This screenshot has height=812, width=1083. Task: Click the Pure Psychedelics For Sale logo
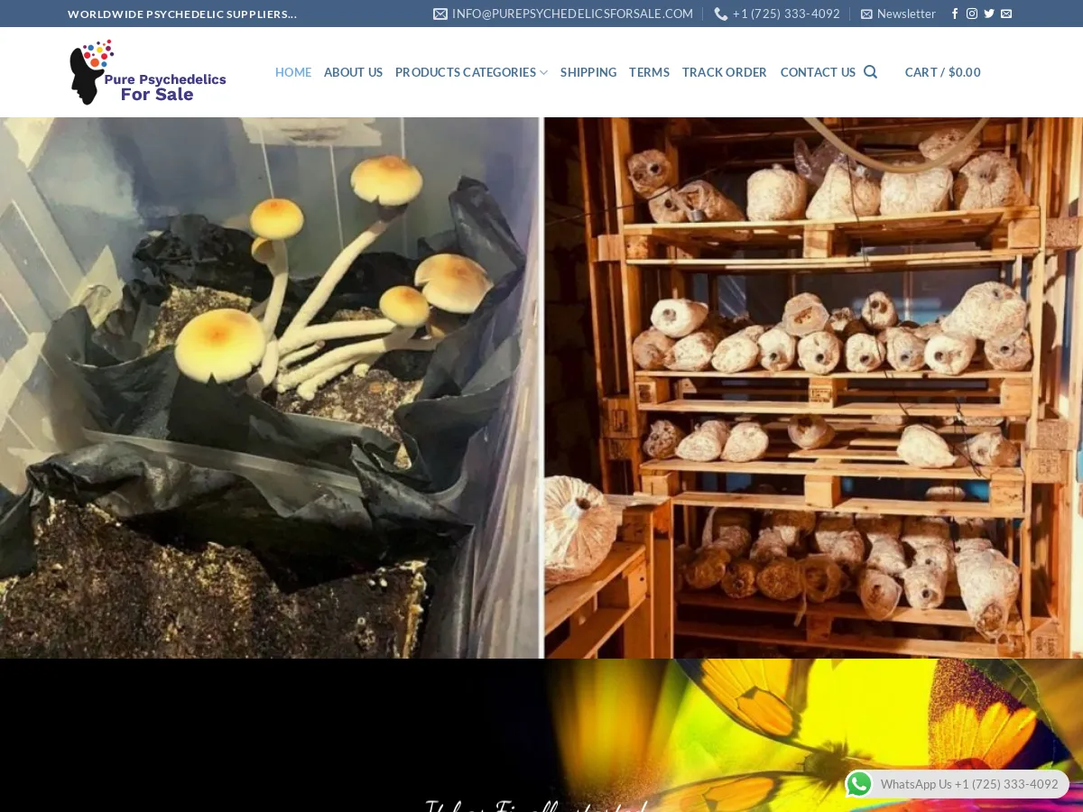coord(148,72)
